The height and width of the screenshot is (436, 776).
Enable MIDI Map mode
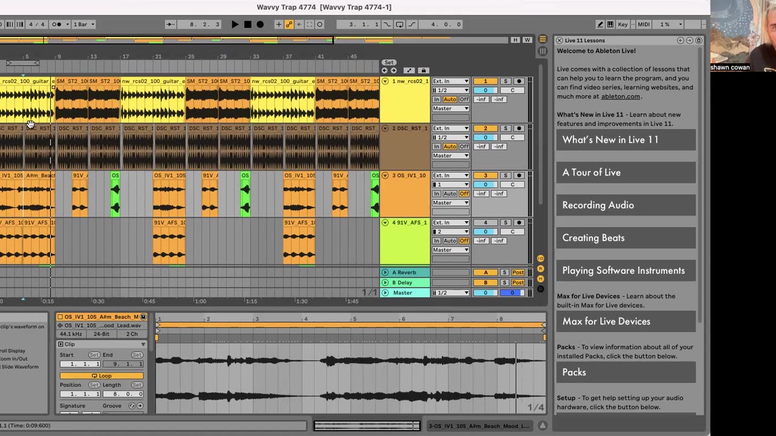pos(644,24)
